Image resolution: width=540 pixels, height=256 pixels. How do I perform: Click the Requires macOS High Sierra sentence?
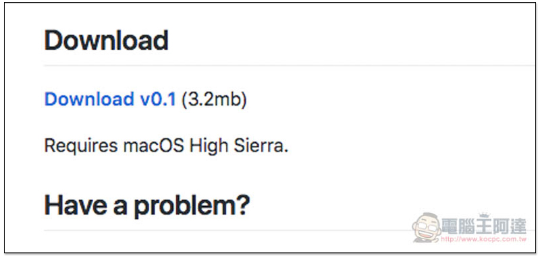click(166, 146)
